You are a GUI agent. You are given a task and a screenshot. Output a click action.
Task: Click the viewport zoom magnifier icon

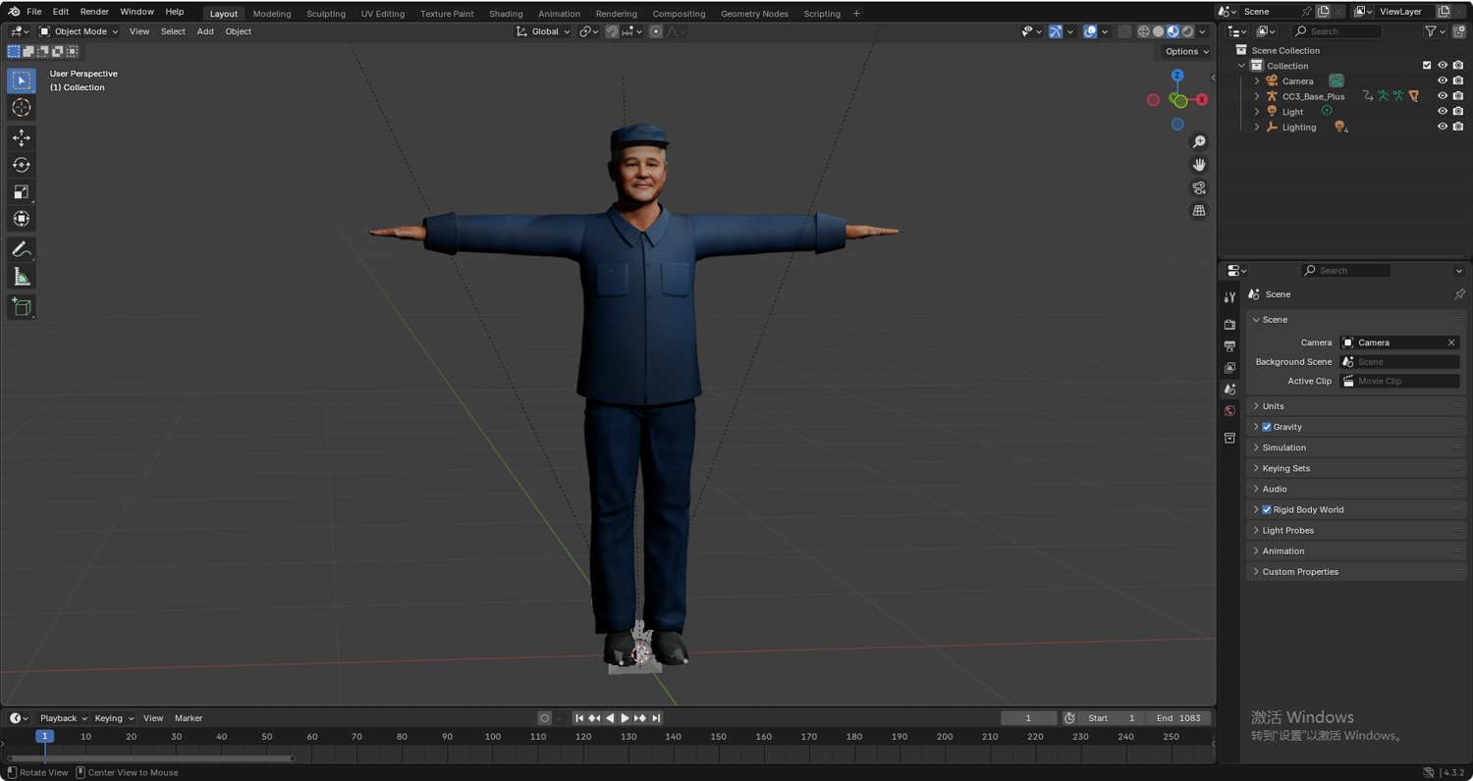point(1199,142)
